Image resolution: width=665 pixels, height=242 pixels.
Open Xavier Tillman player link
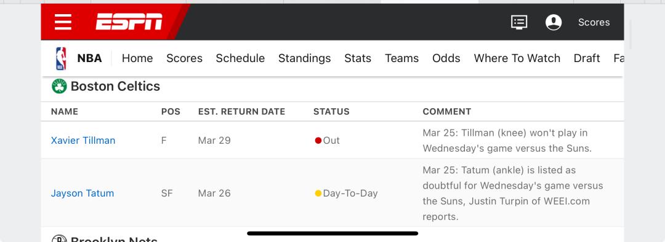(83, 141)
